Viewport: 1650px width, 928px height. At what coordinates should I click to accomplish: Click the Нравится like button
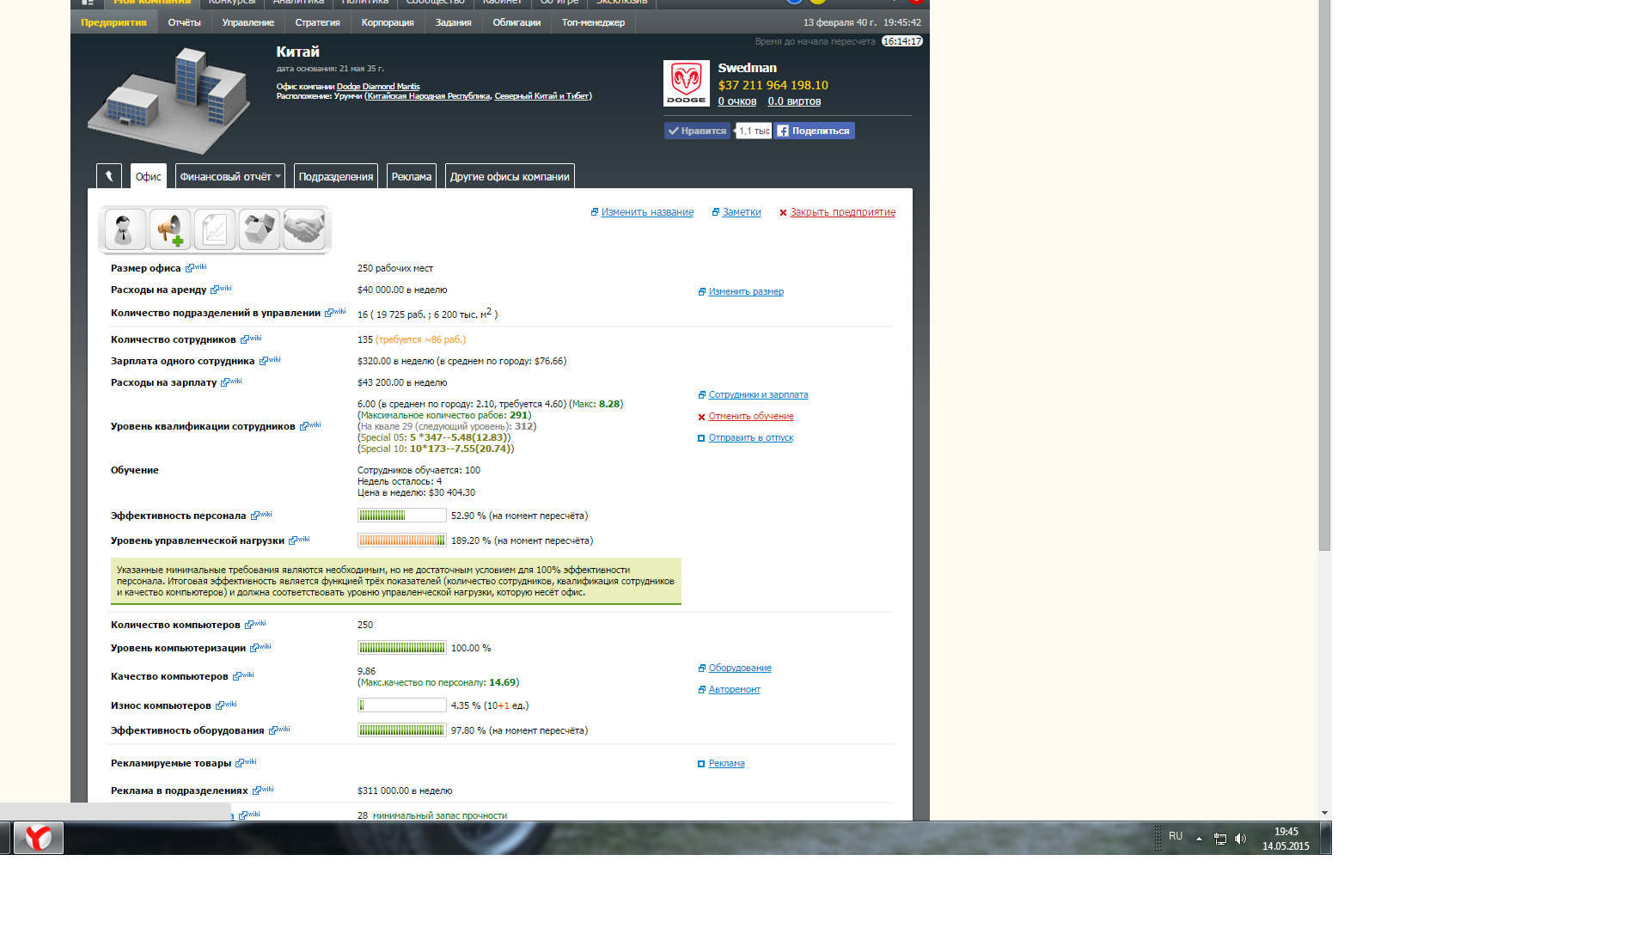tap(697, 131)
